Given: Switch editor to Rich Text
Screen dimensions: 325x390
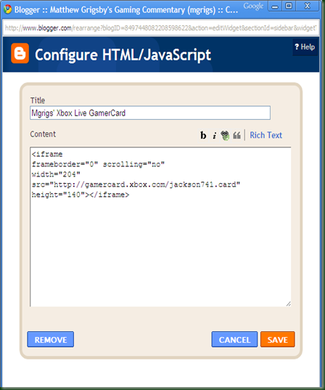Looking at the screenshot, I should 266,135.
